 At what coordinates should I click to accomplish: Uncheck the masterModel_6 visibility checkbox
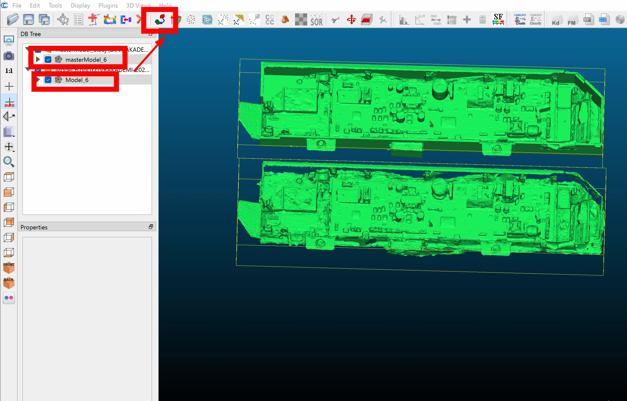pos(48,60)
